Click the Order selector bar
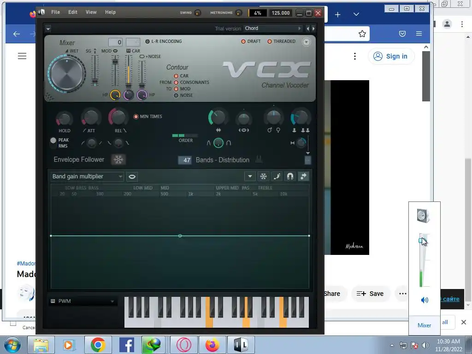Viewport: 472px width, 354px height. pyautogui.click(x=185, y=136)
